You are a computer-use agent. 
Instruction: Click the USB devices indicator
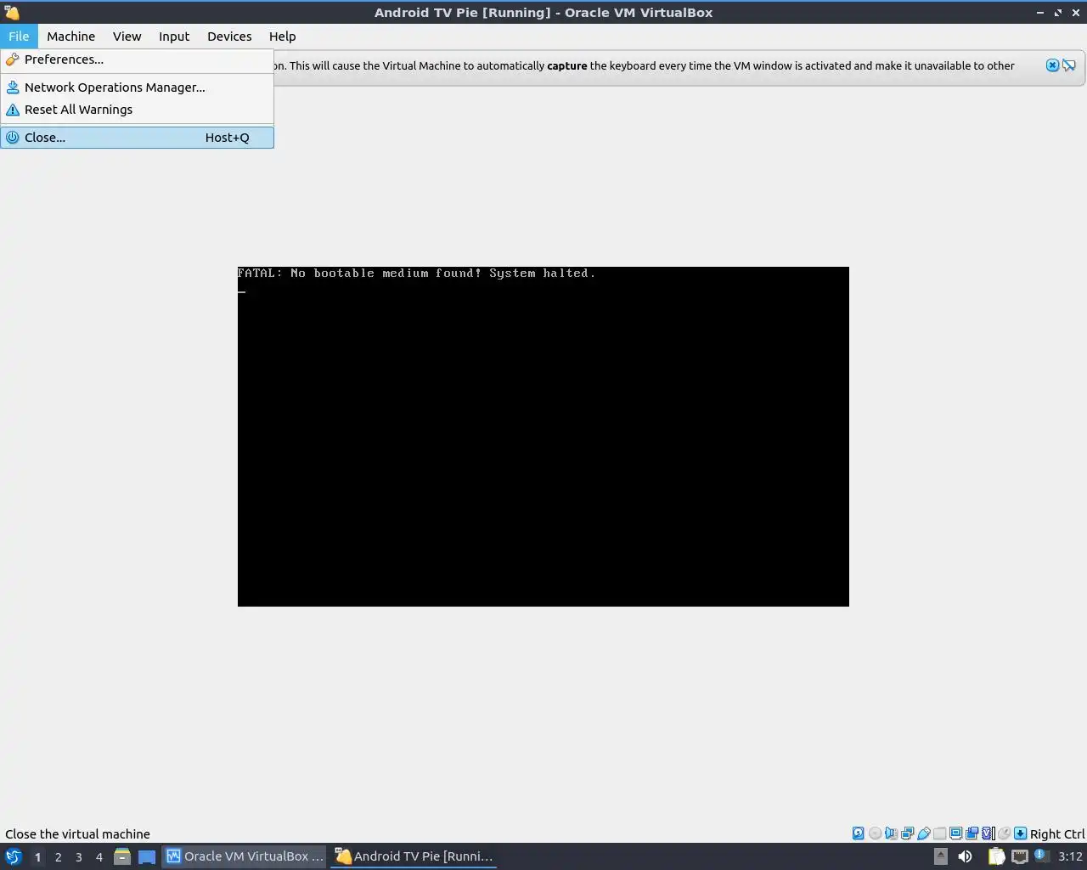[923, 833]
